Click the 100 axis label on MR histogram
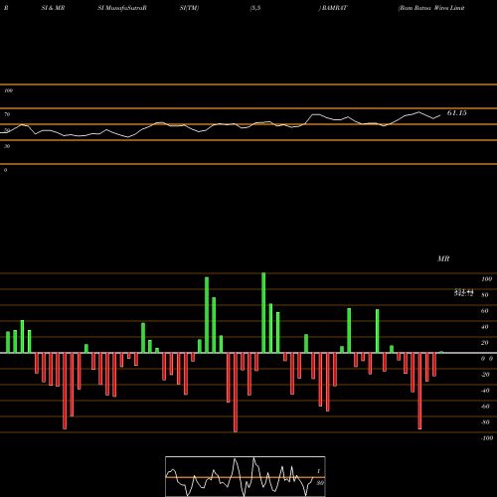 pyautogui.click(x=486, y=279)
